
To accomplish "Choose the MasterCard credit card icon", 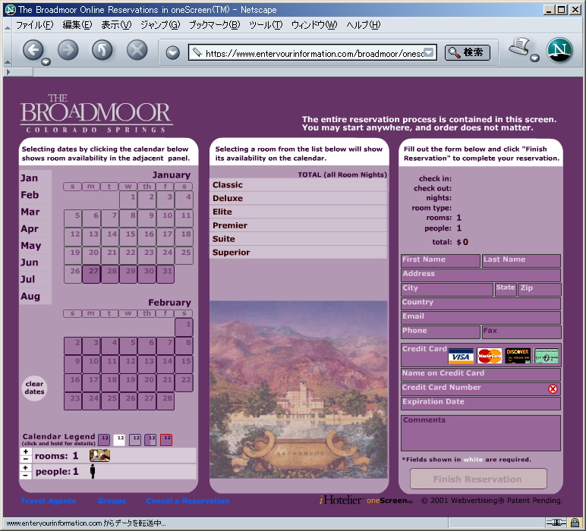I will tap(489, 356).
